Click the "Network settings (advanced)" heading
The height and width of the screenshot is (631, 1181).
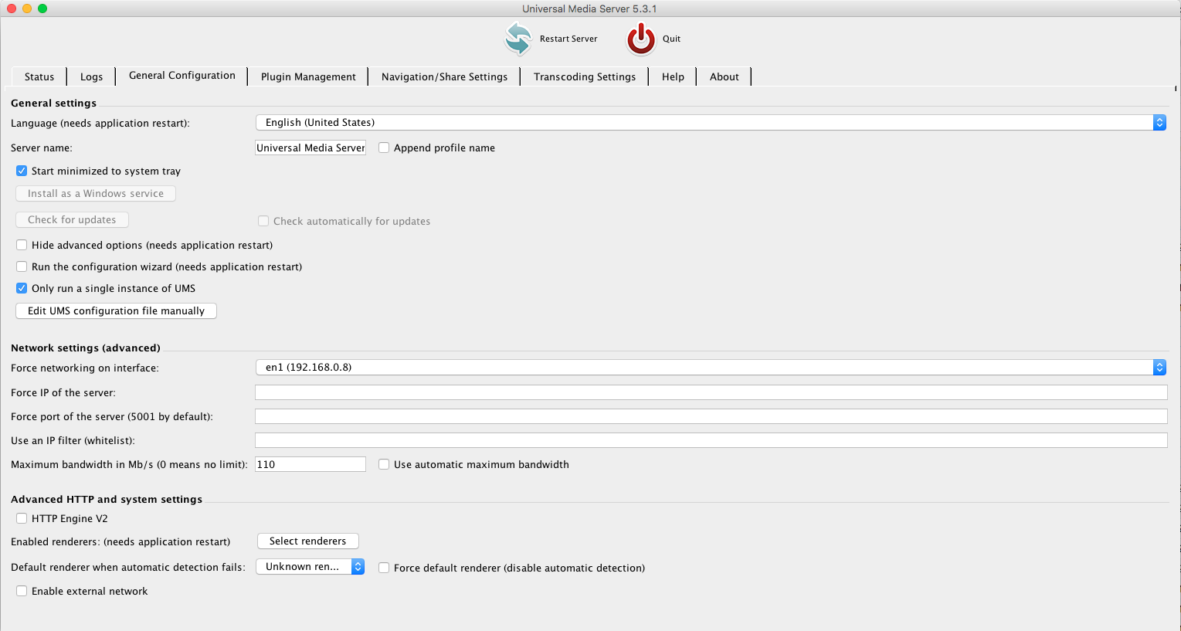[x=86, y=348]
